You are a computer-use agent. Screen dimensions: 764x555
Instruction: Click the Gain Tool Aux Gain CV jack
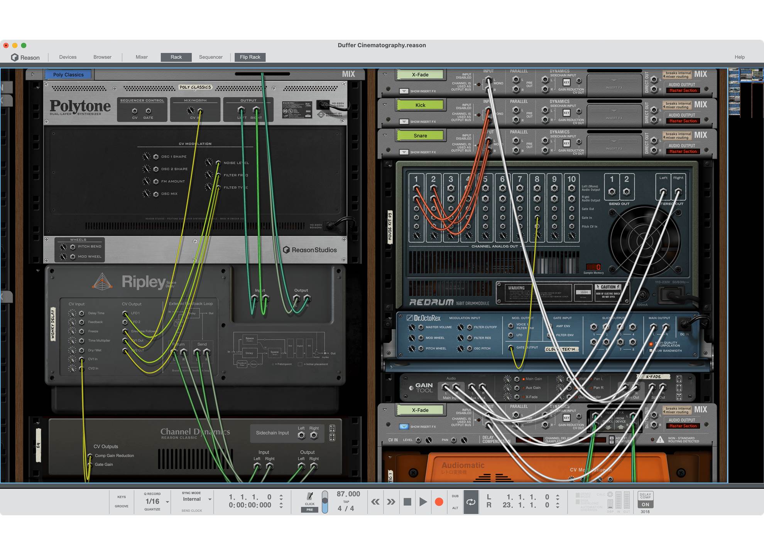tap(517, 388)
